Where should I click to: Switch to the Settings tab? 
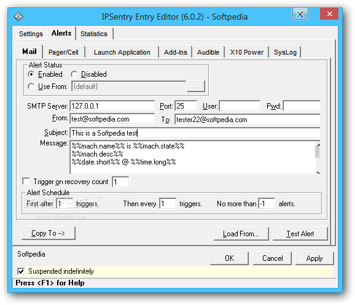pyautogui.click(x=31, y=34)
